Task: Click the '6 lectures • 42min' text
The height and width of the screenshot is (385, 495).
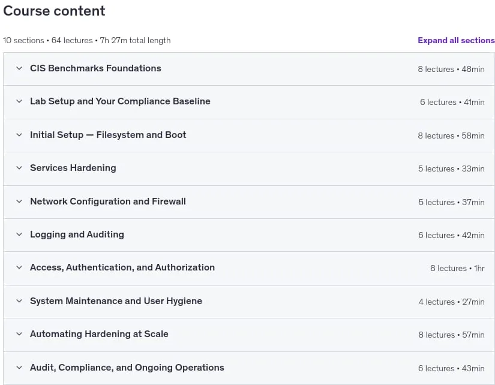Action: pos(451,236)
